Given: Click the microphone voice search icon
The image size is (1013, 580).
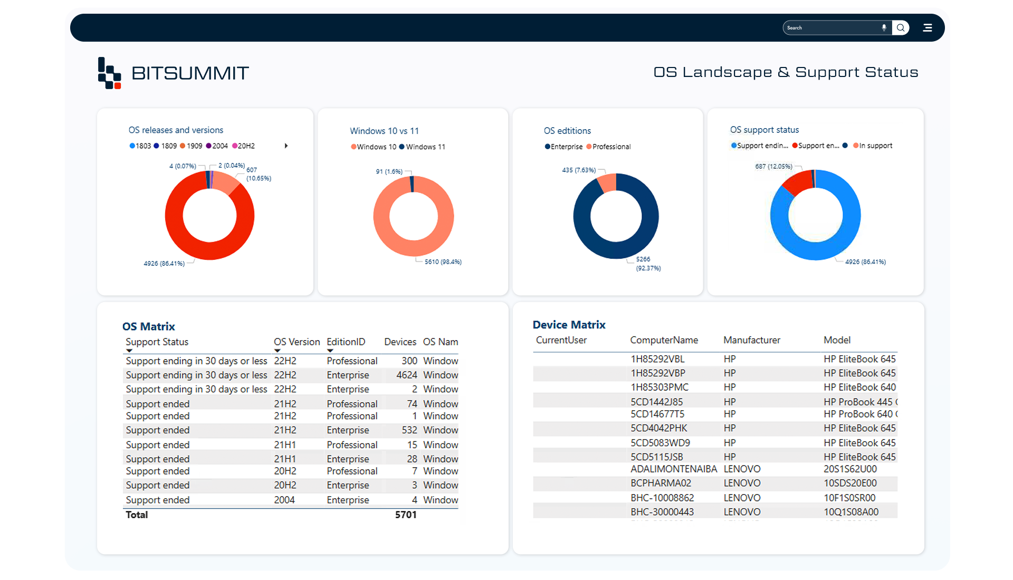Looking at the screenshot, I should click(x=884, y=27).
